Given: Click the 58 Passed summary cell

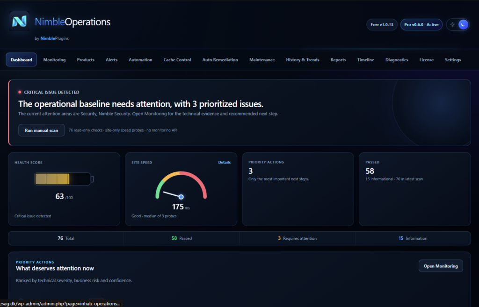Looking at the screenshot, I should point(182,238).
